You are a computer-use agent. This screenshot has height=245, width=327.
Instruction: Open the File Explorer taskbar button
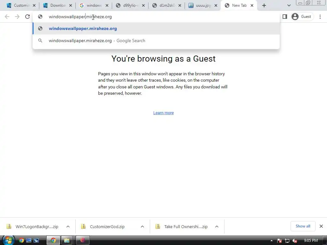click(66, 241)
